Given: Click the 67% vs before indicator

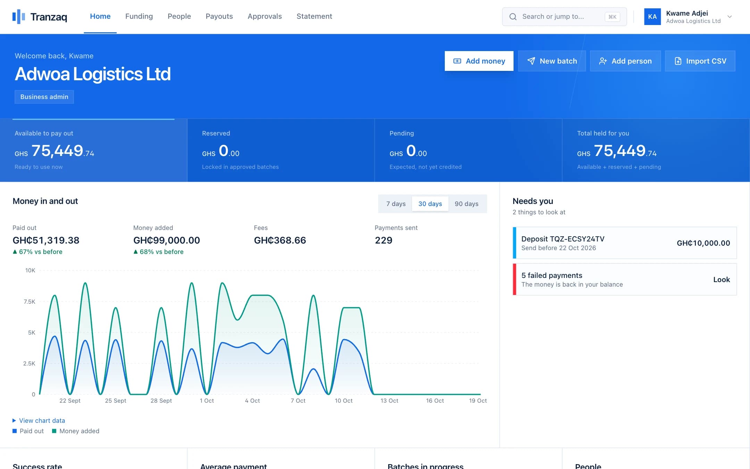Looking at the screenshot, I should click(x=37, y=252).
